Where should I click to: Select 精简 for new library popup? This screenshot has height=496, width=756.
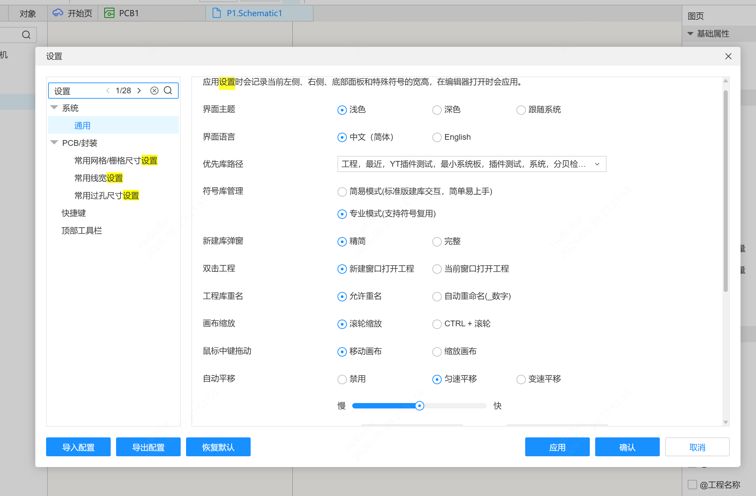(x=342, y=242)
